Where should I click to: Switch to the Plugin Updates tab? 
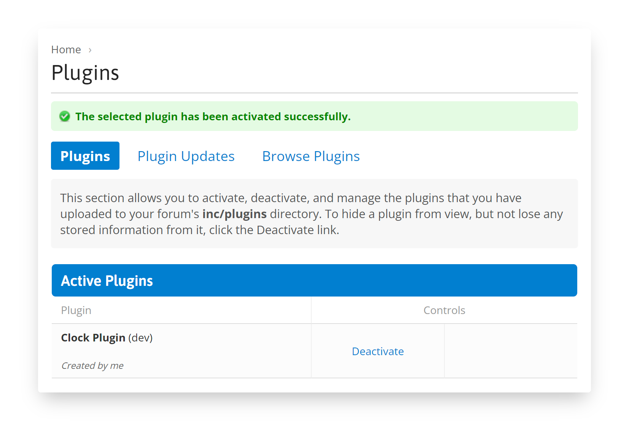(186, 156)
